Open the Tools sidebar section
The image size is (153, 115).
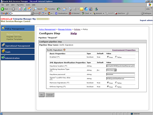18,51
